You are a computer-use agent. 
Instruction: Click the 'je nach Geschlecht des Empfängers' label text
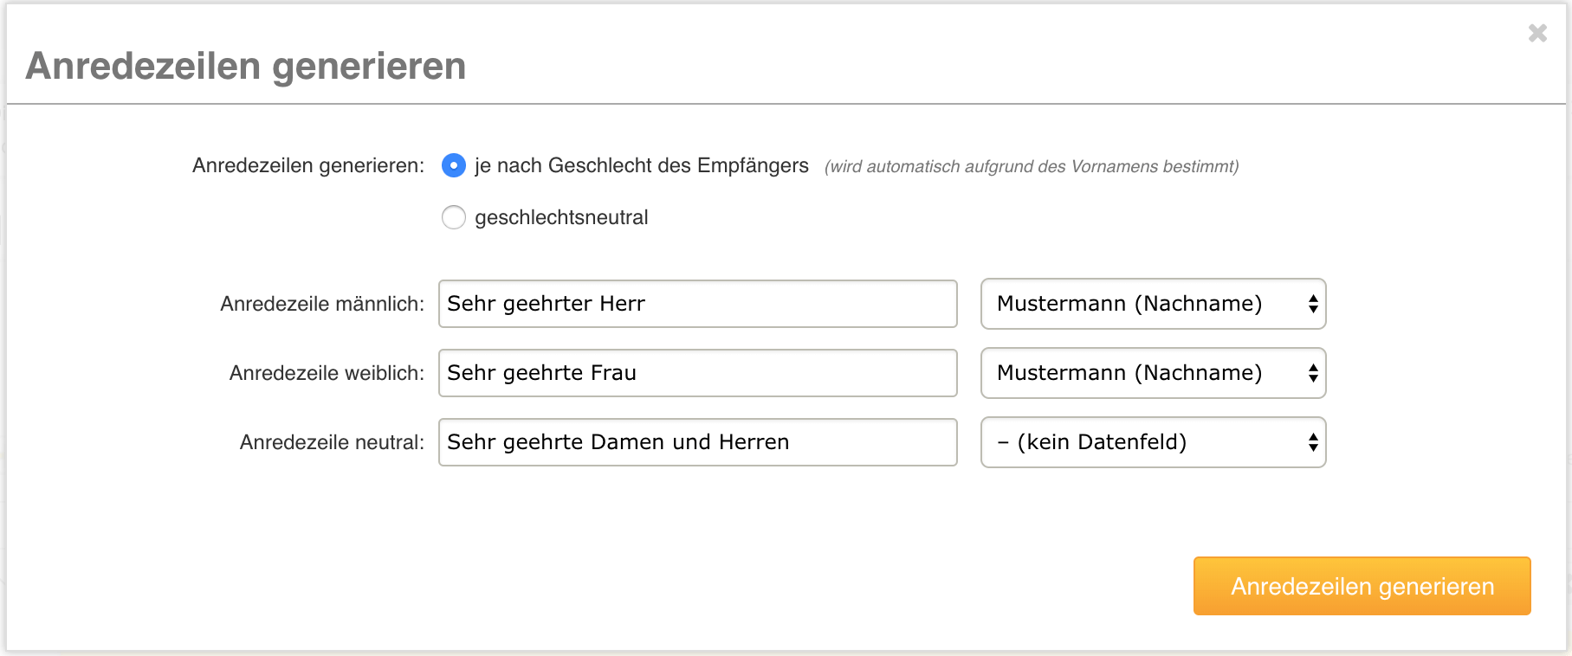pyautogui.click(x=641, y=165)
